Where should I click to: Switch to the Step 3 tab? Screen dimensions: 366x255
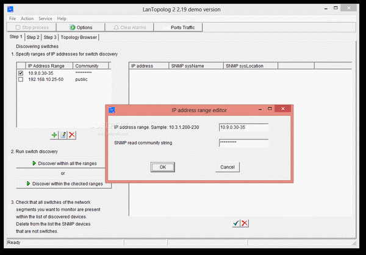[50, 37]
